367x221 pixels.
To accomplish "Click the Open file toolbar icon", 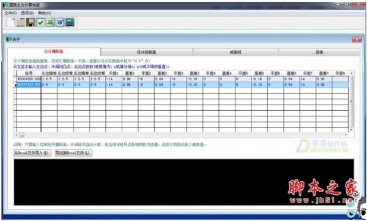I will [21, 23].
